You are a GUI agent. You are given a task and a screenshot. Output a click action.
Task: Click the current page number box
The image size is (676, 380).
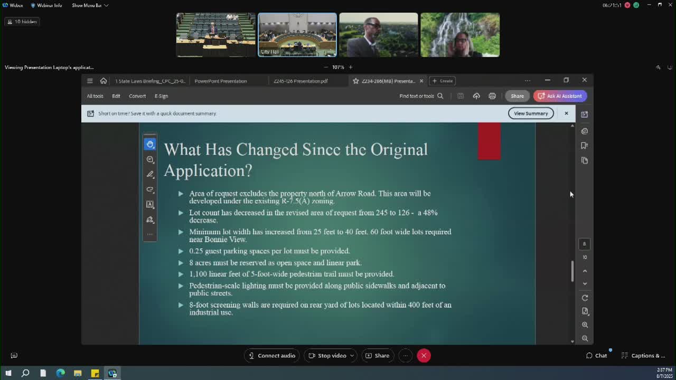[584, 244]
